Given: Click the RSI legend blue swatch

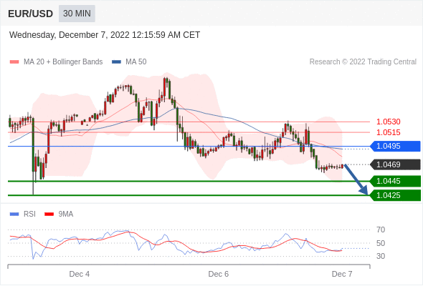Looking at the screenshot, I should point(14,214).
